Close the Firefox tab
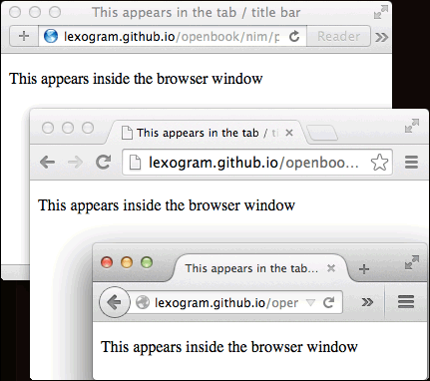 coord(331,268)
